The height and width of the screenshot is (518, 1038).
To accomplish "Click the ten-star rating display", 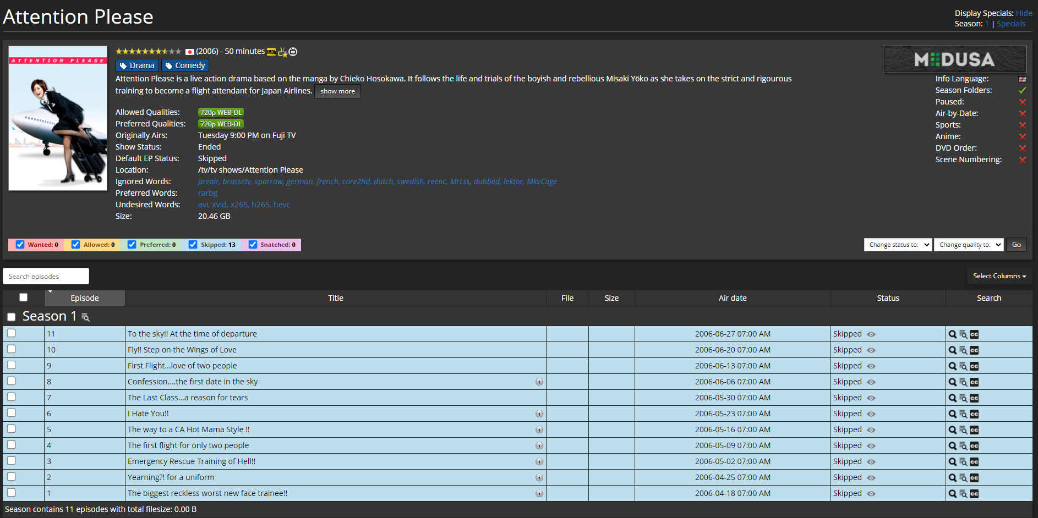I will pos(147,51).
